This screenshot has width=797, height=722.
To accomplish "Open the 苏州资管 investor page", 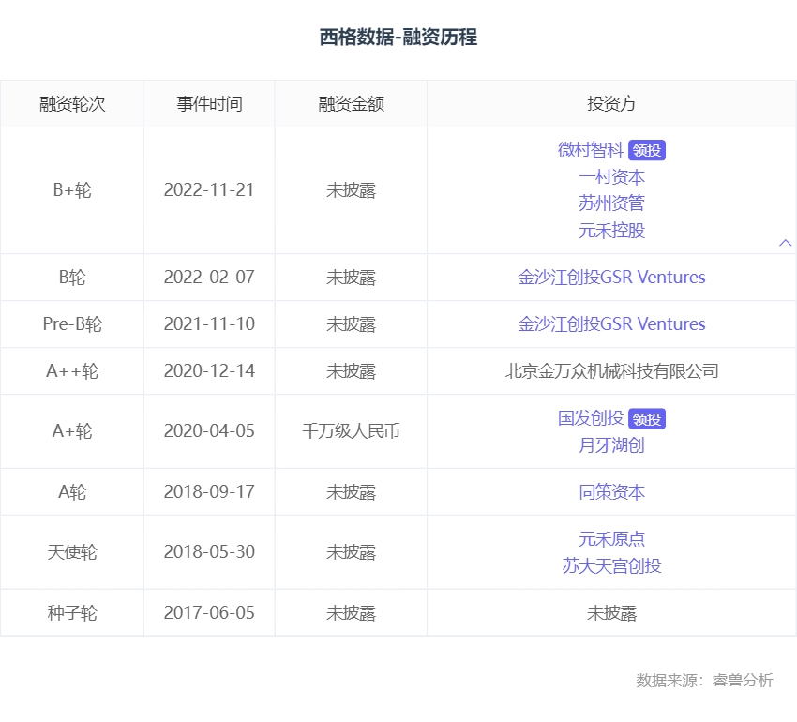I will (611, 203).
